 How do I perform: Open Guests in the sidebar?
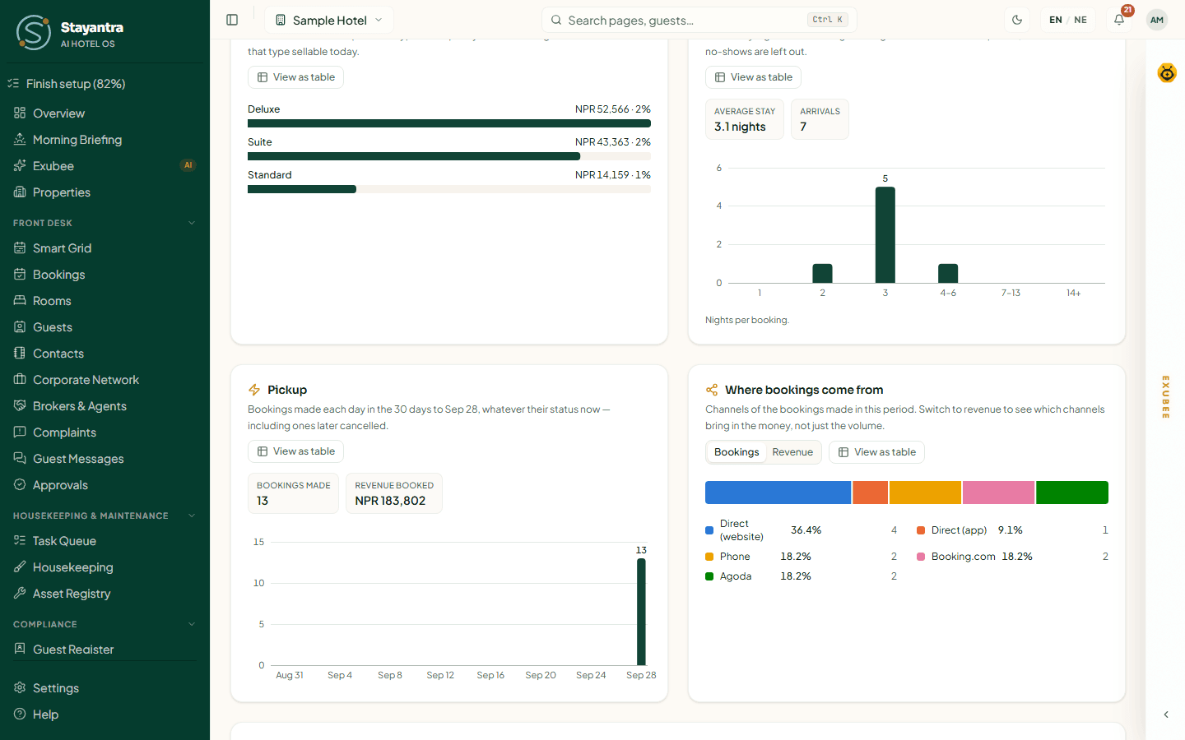pyautogui.click(x=105, y=327)
